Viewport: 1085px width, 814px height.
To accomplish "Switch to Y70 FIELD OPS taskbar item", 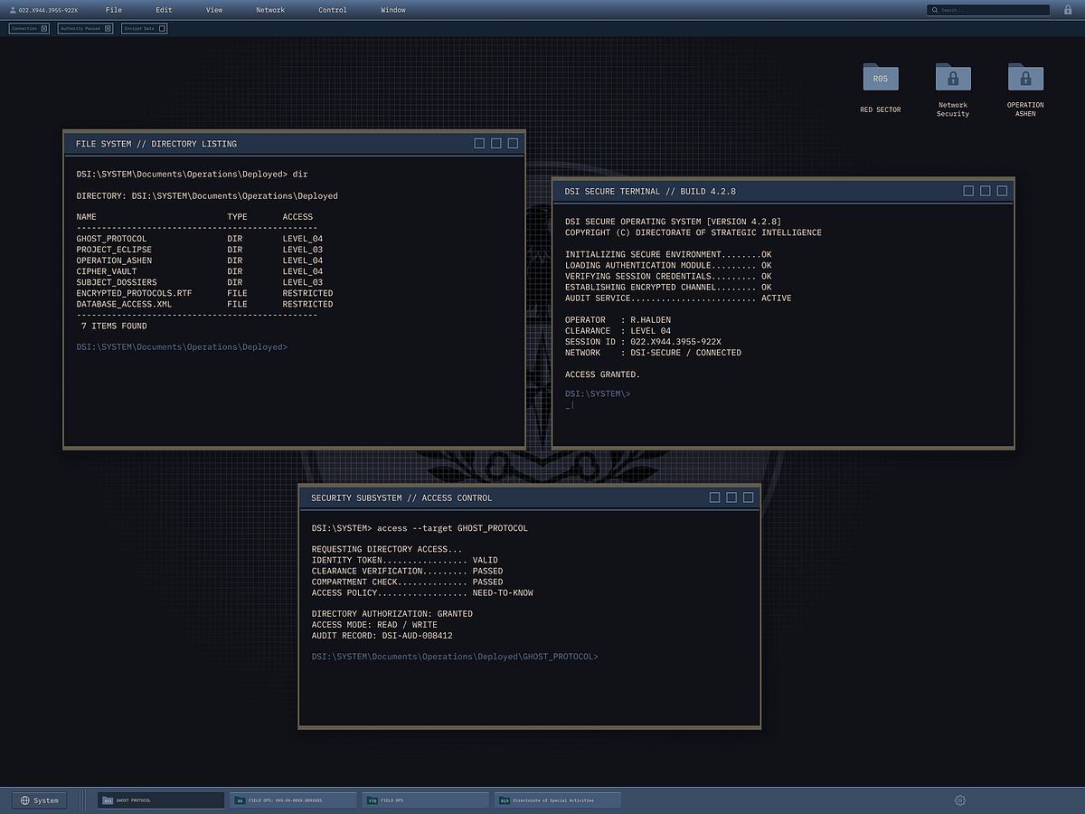I will coord(426,800).
